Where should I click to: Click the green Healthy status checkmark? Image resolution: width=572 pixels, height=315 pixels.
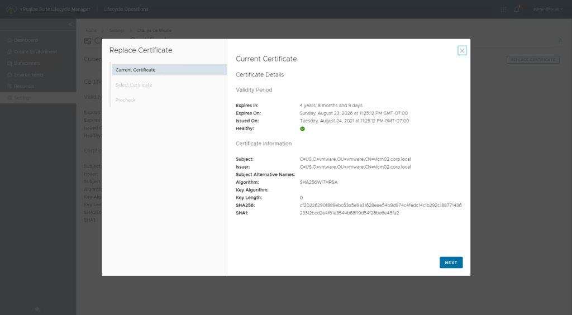[x=302, y=128]
